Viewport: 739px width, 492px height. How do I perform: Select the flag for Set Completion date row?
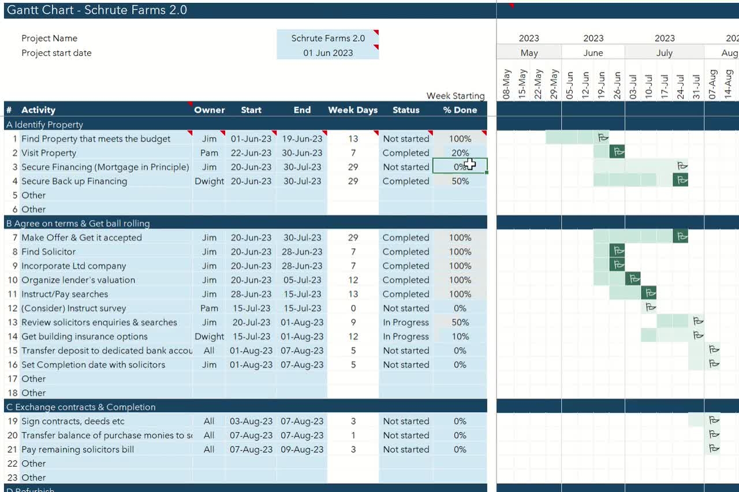(714, 364)
